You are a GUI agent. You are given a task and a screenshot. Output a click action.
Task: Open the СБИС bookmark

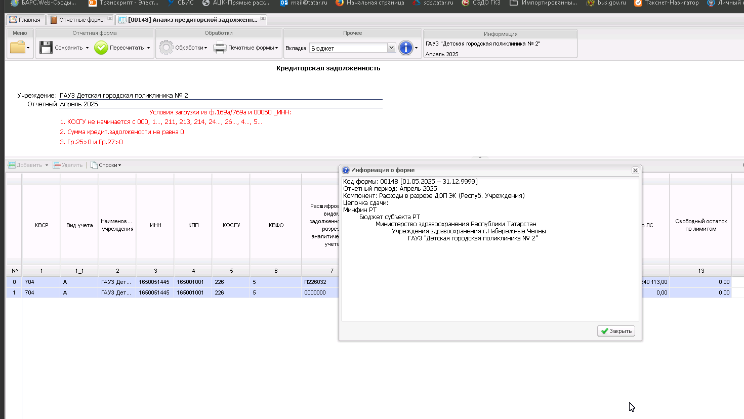pos(180,3)
